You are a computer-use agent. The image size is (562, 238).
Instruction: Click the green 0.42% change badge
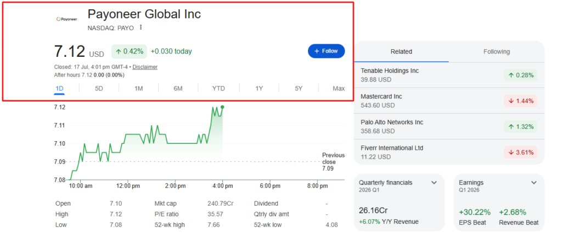coord(129,51)
